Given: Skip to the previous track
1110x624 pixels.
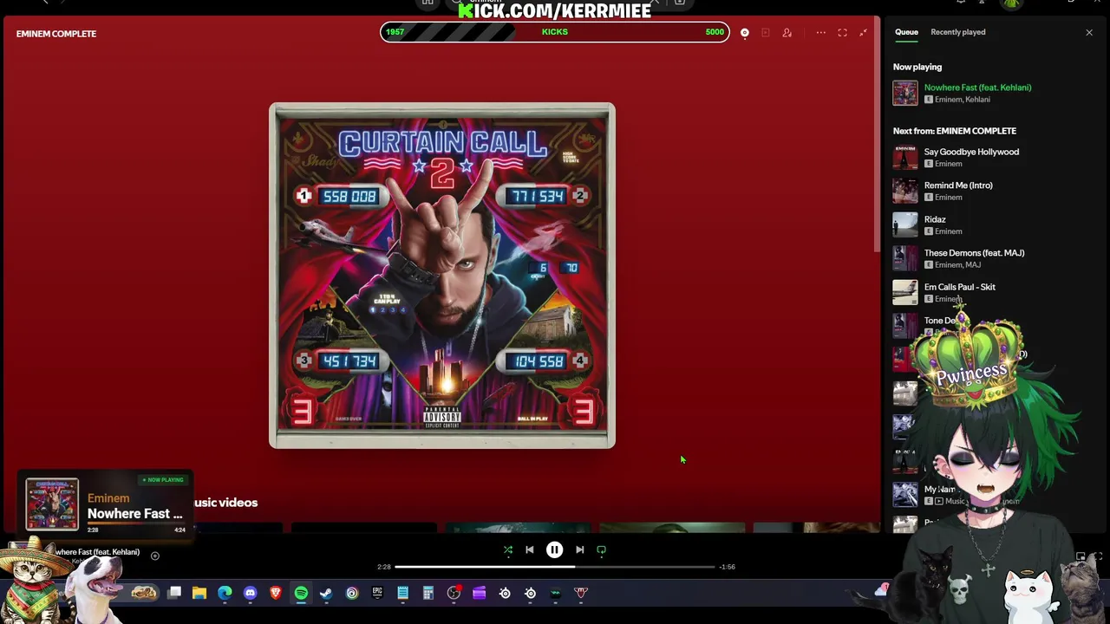Looking at the screenshot, I should (530, 549).
